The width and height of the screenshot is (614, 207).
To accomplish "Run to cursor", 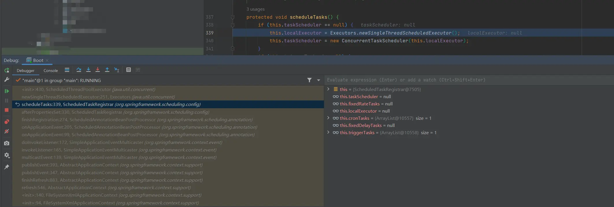I will point(116,70).
